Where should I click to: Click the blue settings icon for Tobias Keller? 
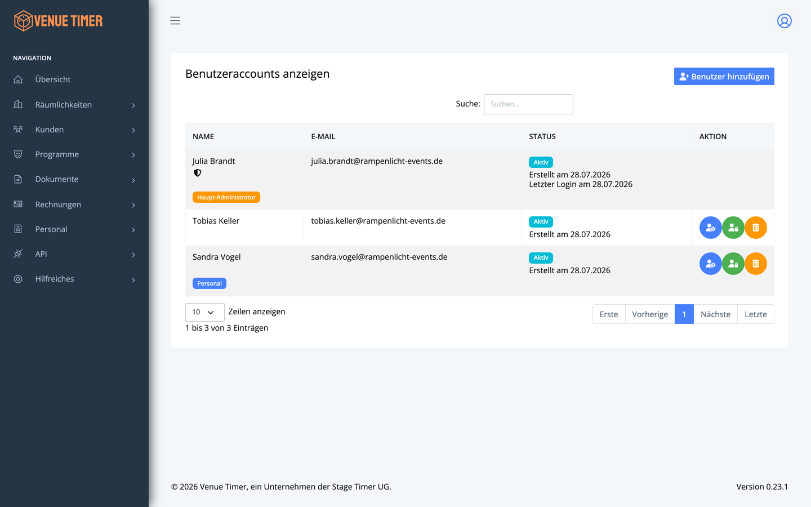click(711, 228)
